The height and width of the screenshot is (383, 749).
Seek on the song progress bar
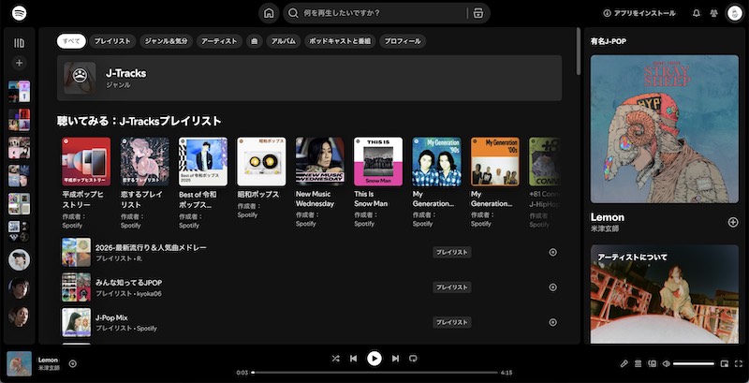375,373
